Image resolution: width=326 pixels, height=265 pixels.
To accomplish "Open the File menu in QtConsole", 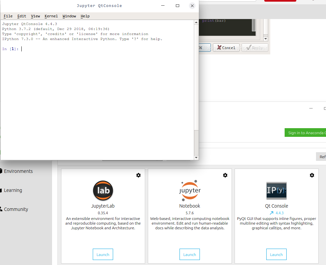I will 8,16.
